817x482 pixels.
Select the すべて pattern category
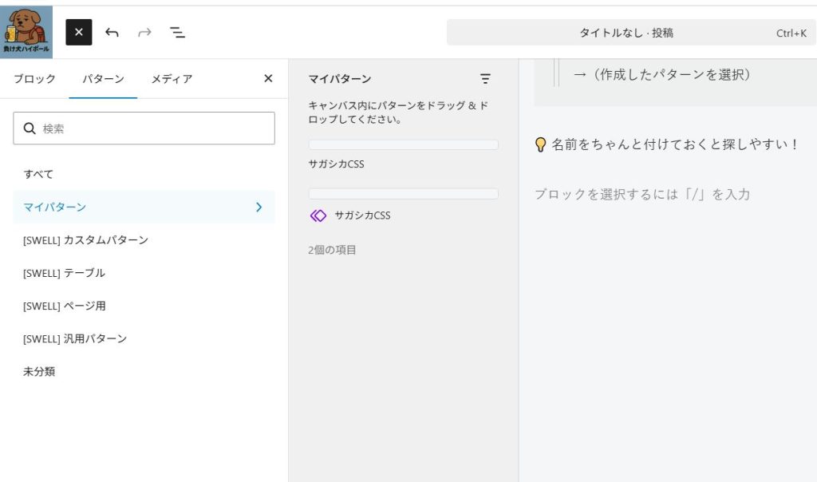pyautogui.click(x=38, y=174)
